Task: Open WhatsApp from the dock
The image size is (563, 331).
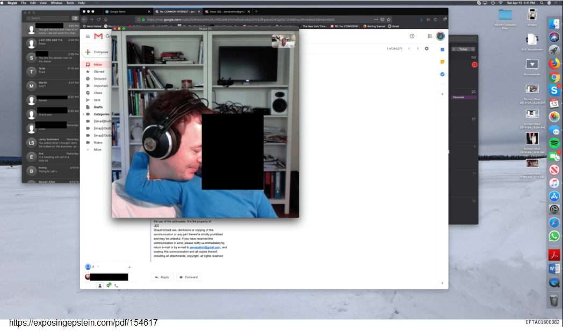Action: point(554,236)
